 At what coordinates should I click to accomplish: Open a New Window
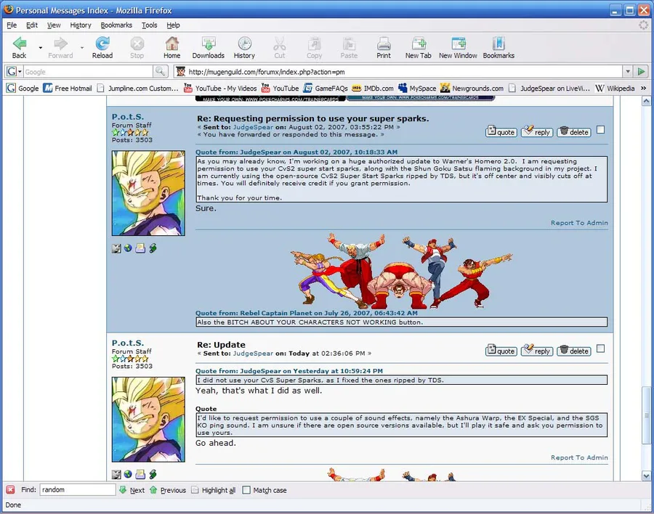(x=458, y=47)
